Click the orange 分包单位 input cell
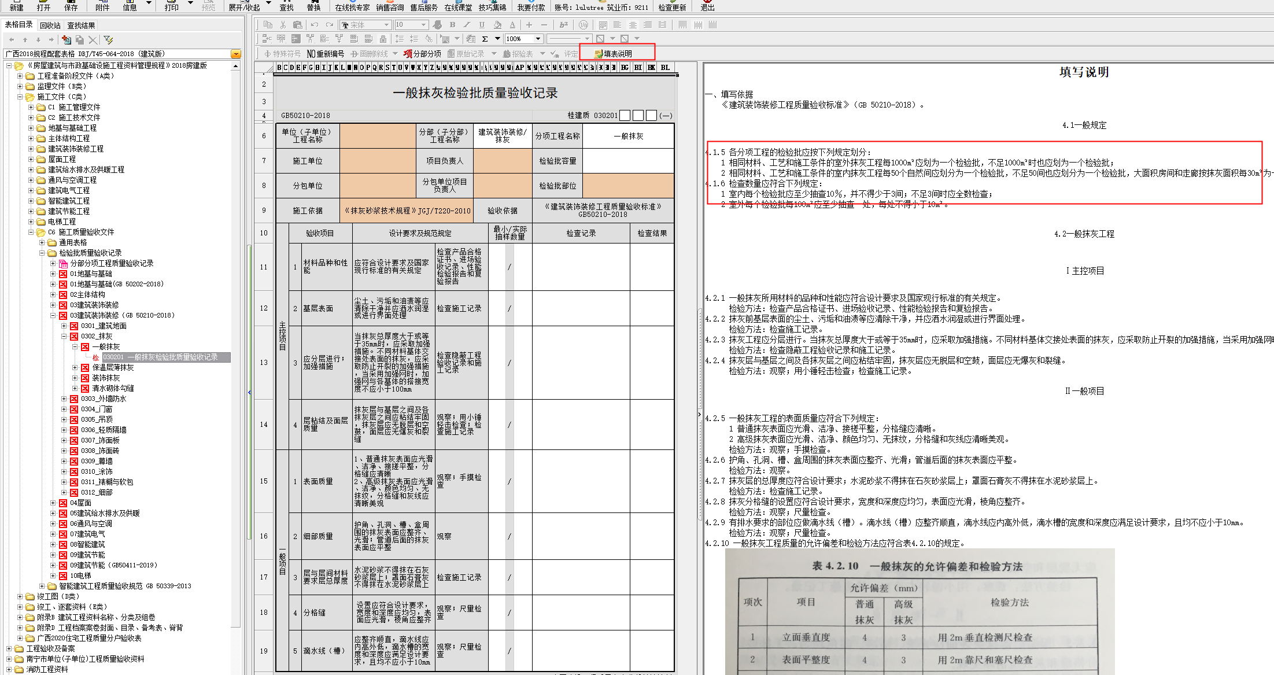Image resolution: width=1274 pixels, height=675 pixels. tap(378, 186)
